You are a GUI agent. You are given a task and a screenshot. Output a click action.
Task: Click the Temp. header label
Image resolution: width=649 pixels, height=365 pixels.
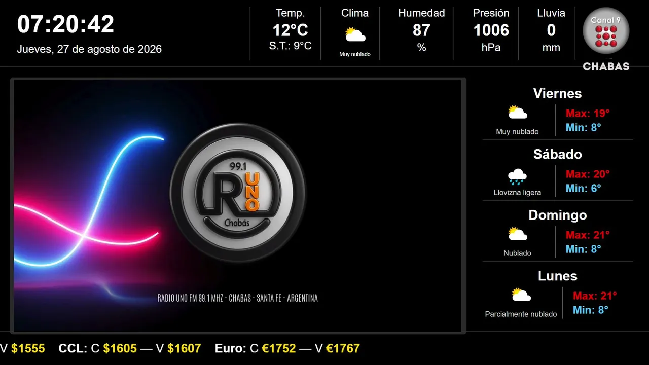pos(291,13)
